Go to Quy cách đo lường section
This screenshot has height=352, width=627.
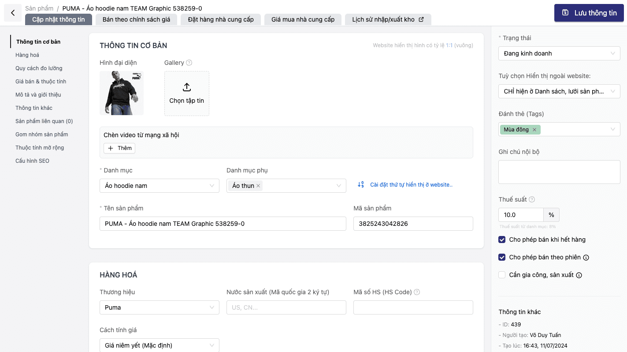[39, 68]
